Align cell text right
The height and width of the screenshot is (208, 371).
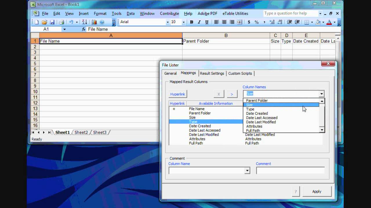pos(232,22)
